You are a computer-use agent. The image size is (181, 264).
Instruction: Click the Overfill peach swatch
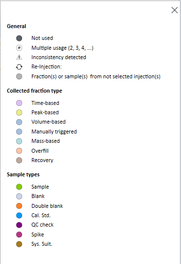tap(19, 151)
